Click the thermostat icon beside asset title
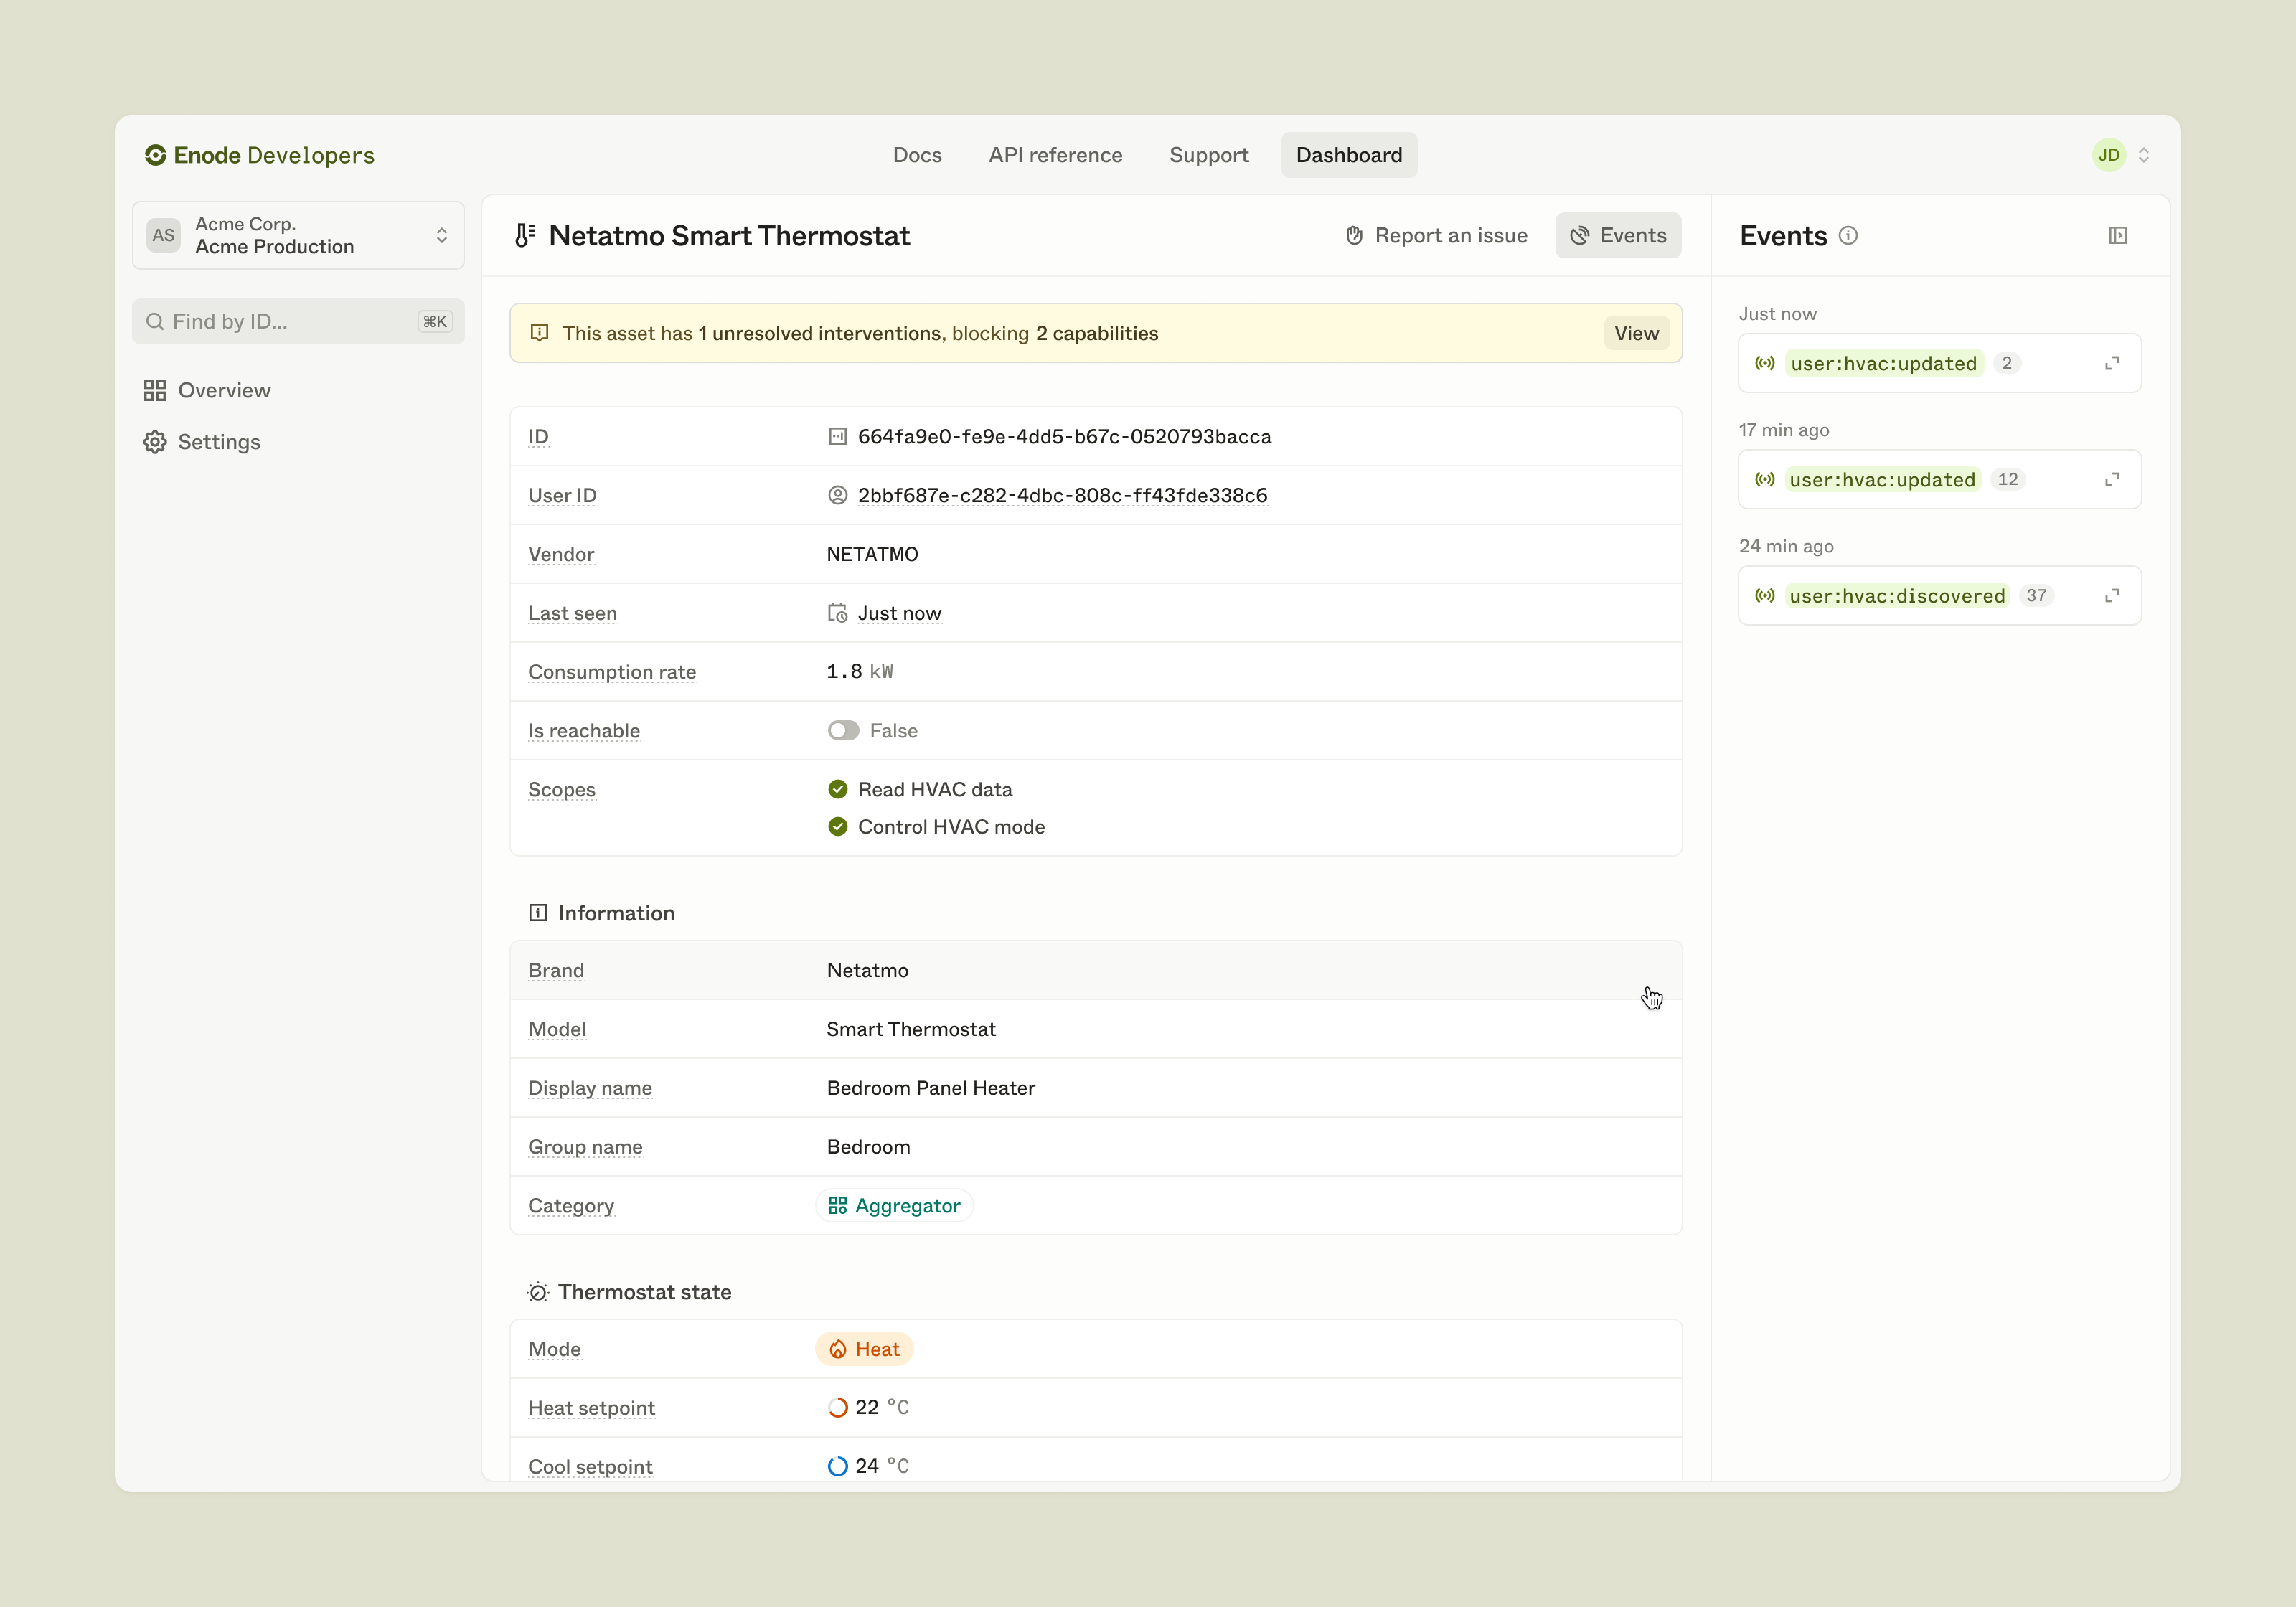 [x=525, y=236]
